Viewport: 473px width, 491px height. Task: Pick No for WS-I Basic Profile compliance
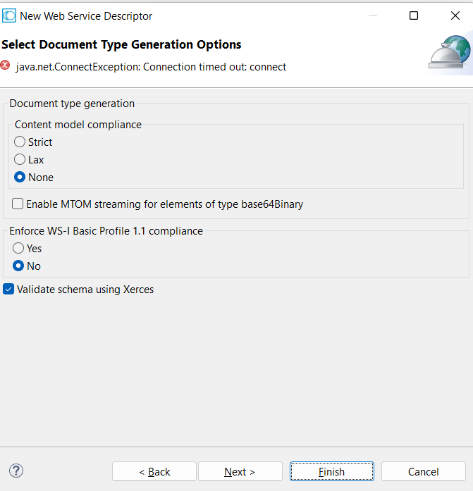[19, 266]
